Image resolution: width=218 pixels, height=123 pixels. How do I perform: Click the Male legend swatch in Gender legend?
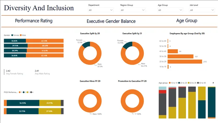(x=20, y=35)
